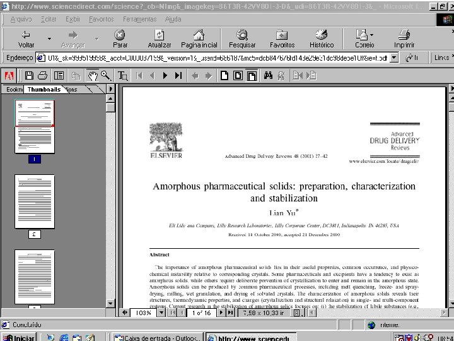Go to first page in Acrobat toolbar
Image resolution: width=454 pixels, height=341 pixels.
[139, 76]
